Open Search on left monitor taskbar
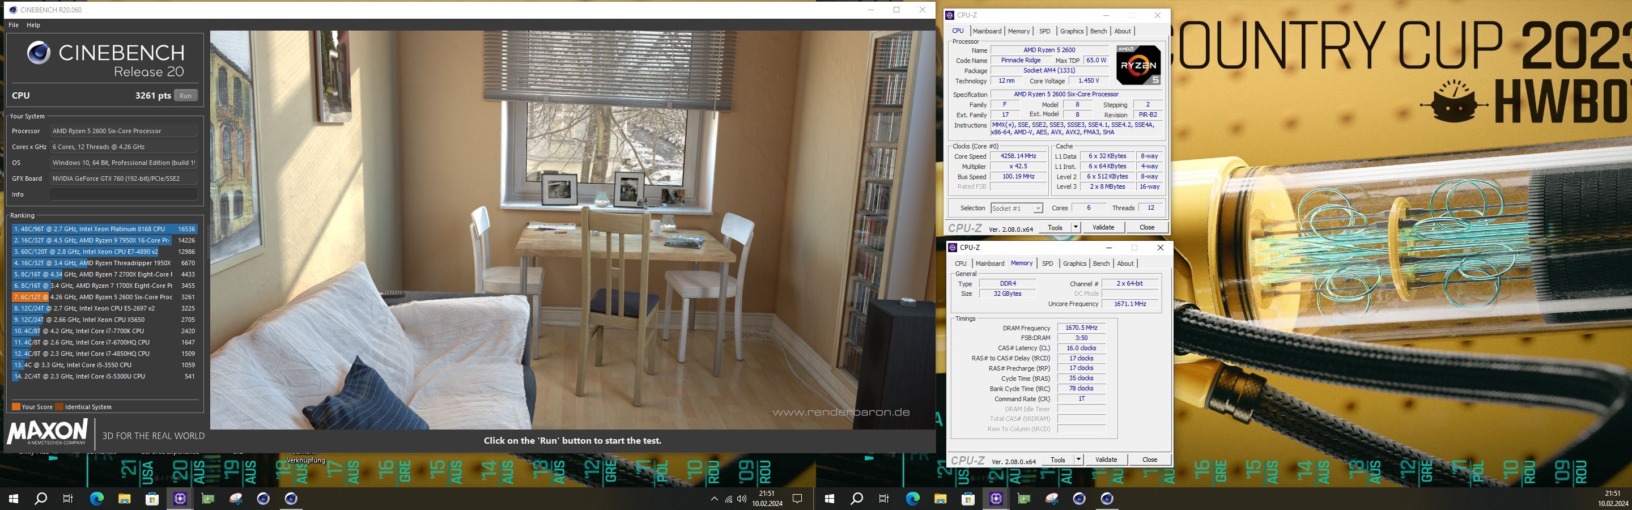Screen dimensions: 1632x510 click(x=41, y=499)
